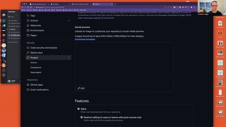Click the Download template link
The image size is (226, 127).
[85, 39]
